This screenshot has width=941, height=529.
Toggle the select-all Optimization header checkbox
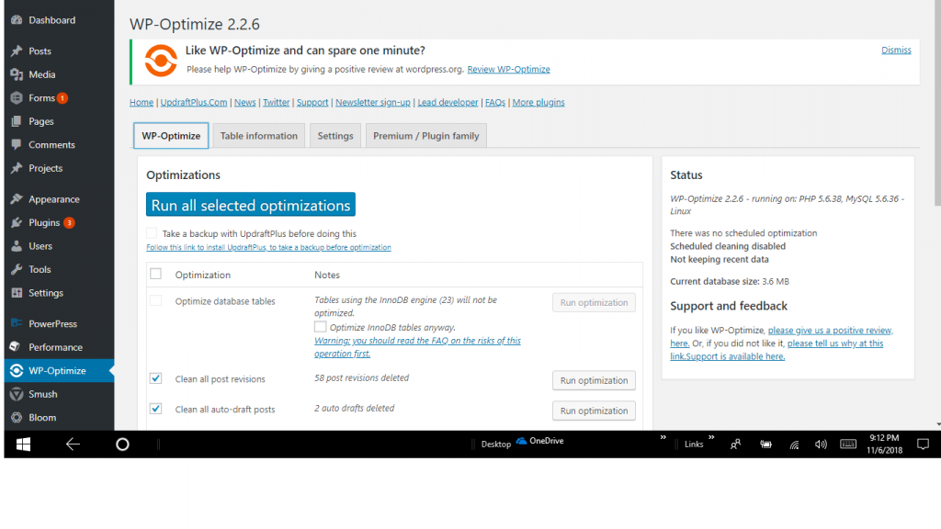coord(156,274)
